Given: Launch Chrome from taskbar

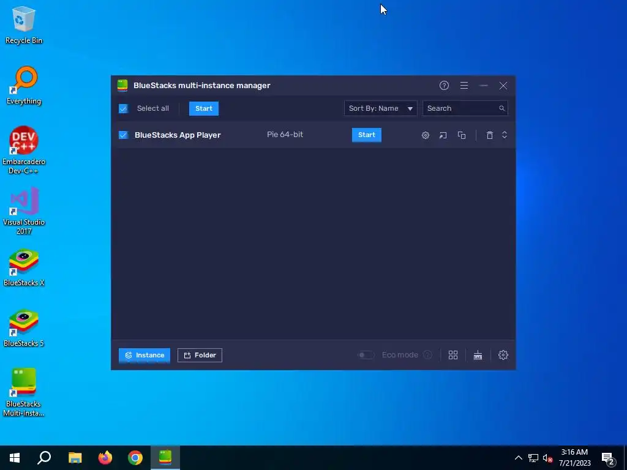Looking at the screenshot, I should pos(135,458).
